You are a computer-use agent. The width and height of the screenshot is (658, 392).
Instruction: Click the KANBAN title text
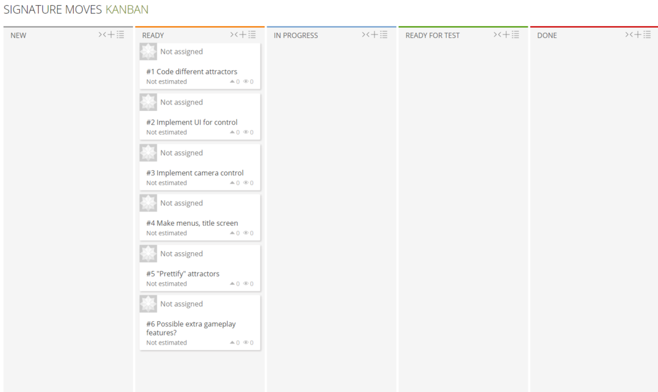pyautogui.click(x=127, y=10)
